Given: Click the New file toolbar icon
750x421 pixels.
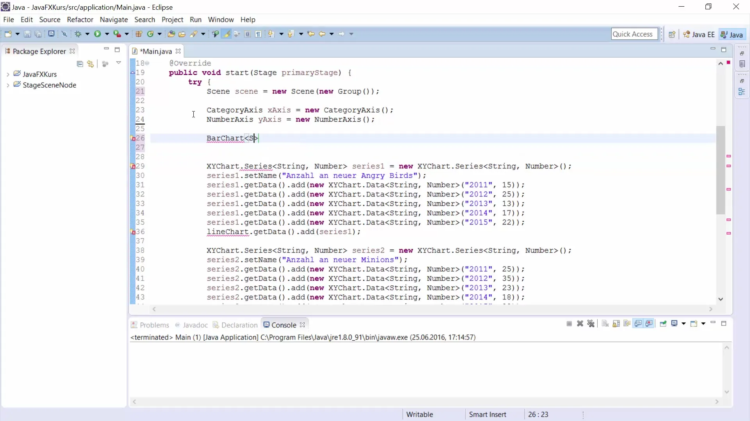Looking at the screenshot, I should coord(8,34).
